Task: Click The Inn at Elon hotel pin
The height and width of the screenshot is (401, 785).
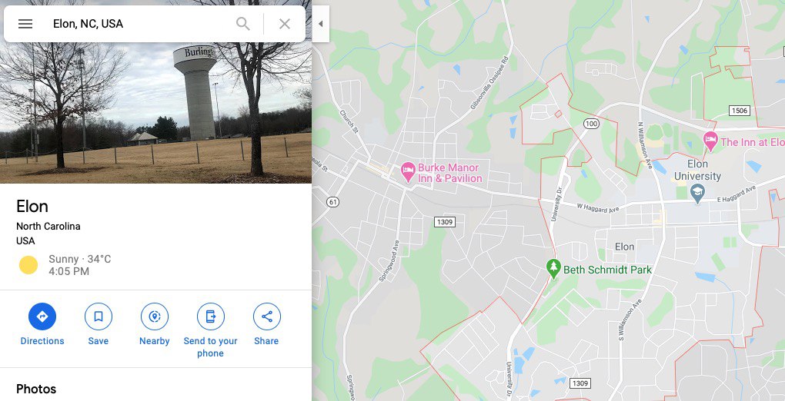Action: 710,141
